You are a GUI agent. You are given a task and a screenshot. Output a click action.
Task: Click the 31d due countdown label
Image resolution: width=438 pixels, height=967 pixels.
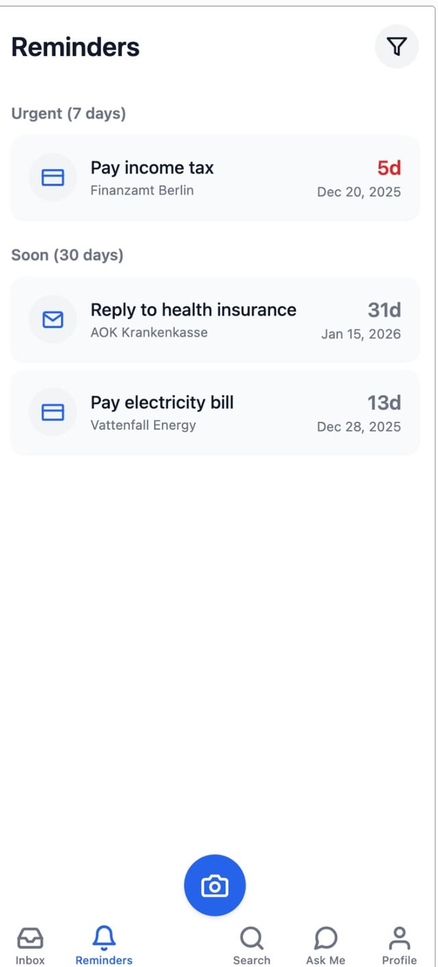point(384,310)
